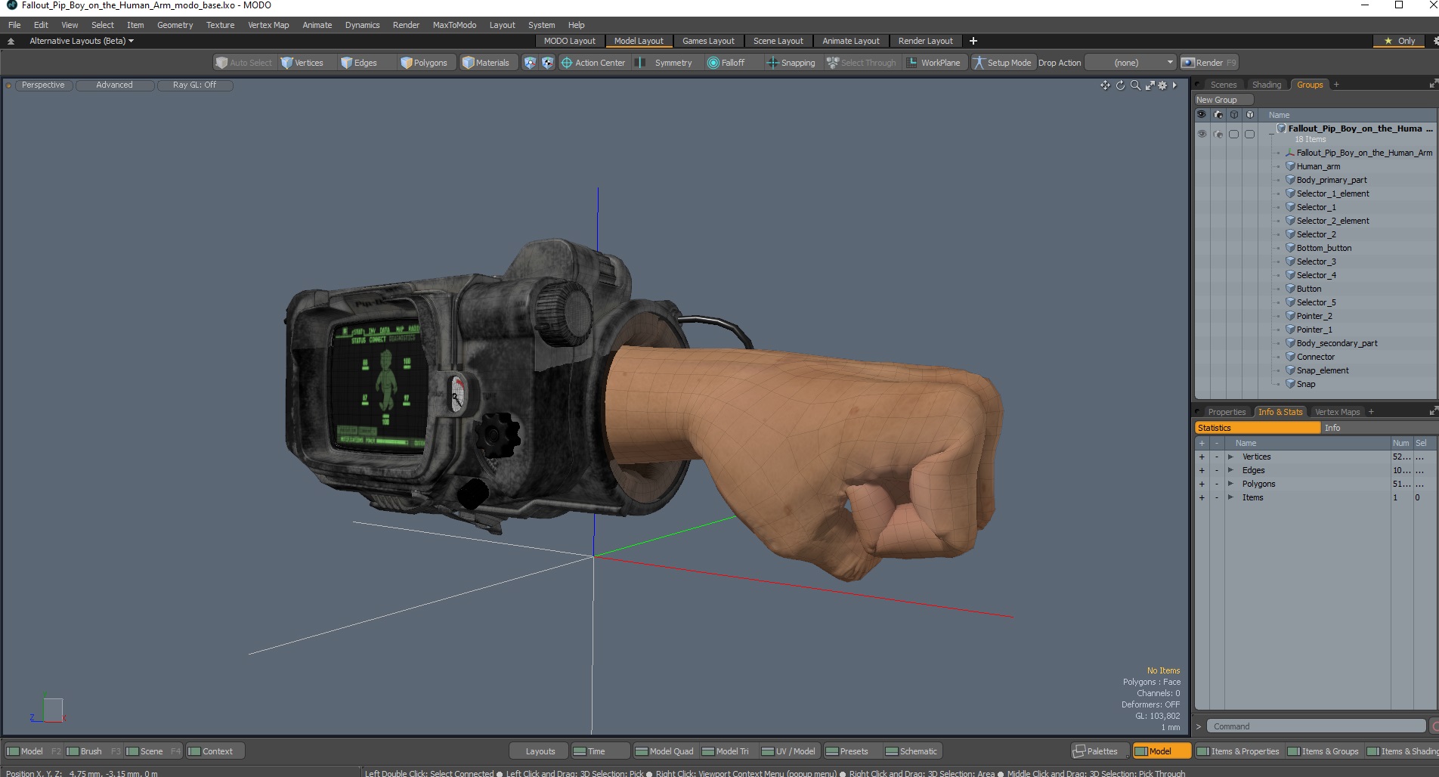Click the viewport zoom magnifier icon
The image size is (1439, 777).
point(1135,85)
